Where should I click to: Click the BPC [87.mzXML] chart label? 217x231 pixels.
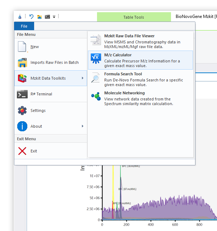pyautogui.click(x=127, y=189)
